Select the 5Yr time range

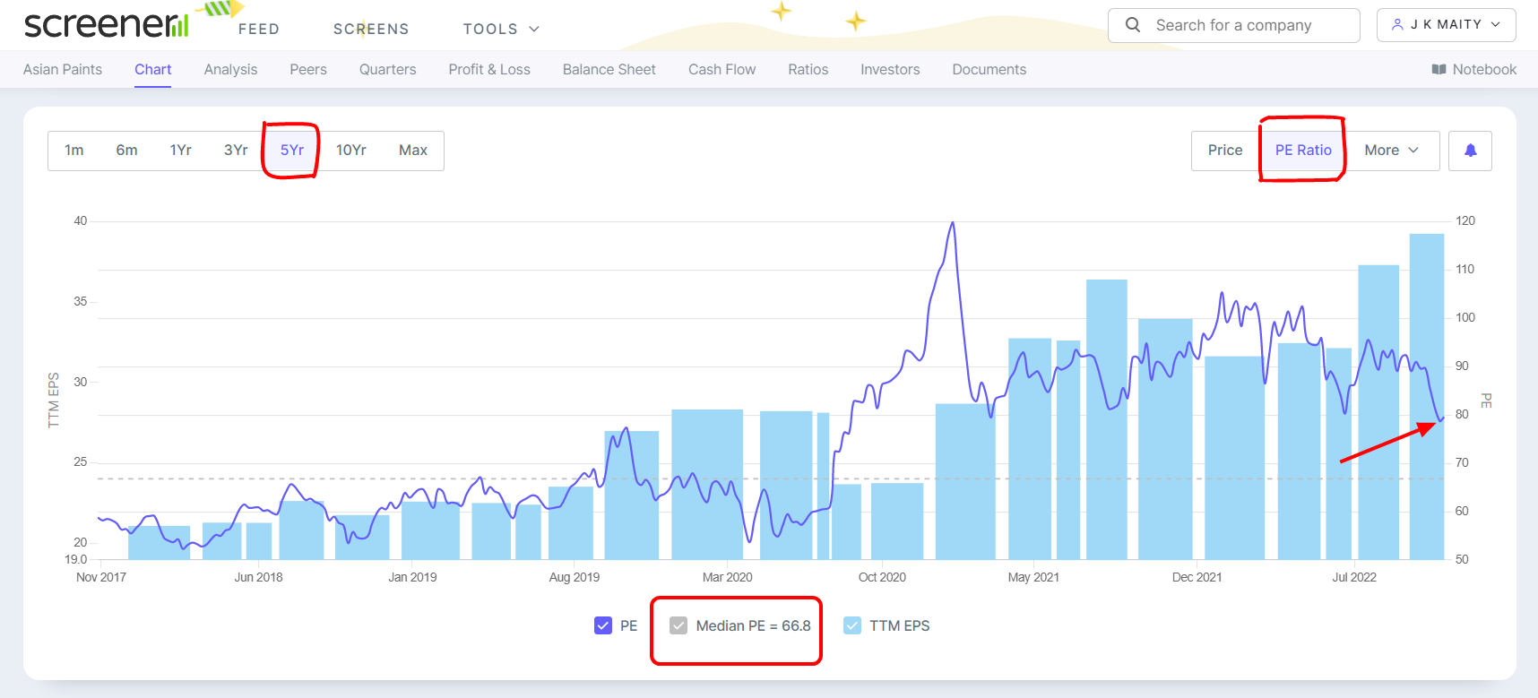tap(292, 151)
